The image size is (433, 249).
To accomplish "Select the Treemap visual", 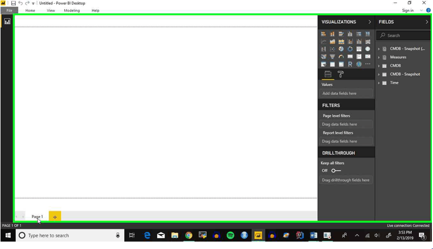I will 359,49.
